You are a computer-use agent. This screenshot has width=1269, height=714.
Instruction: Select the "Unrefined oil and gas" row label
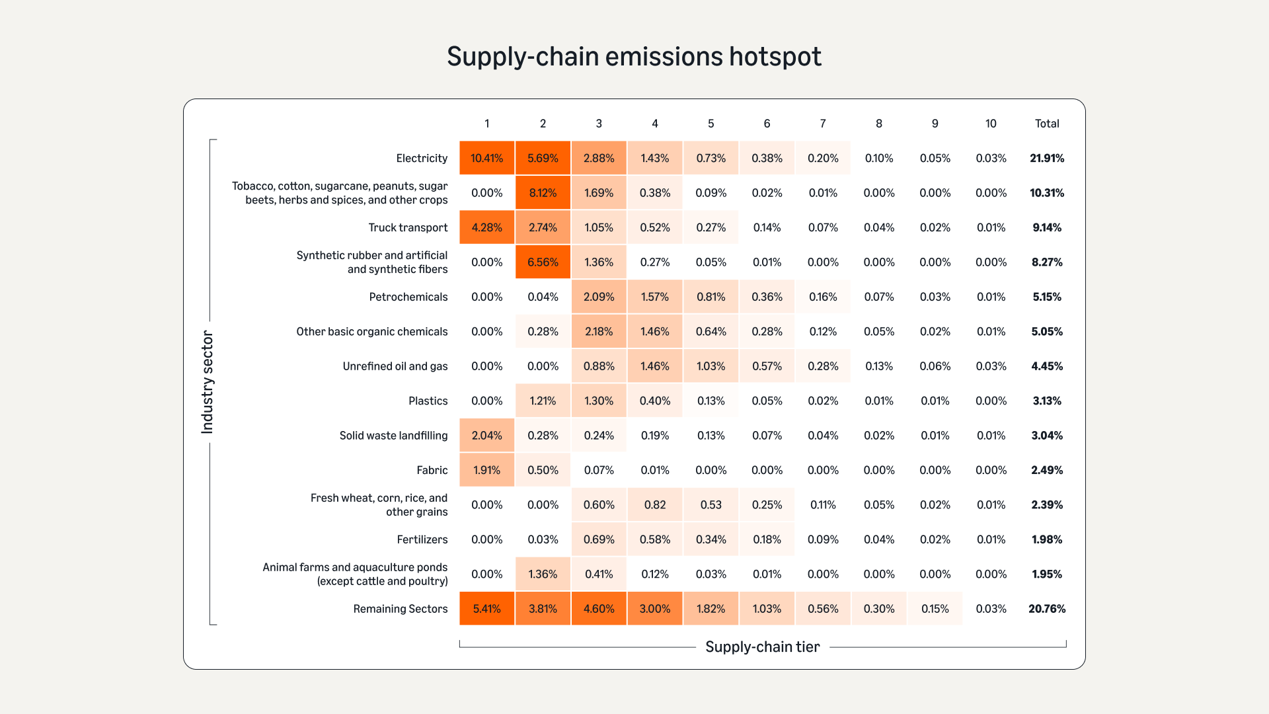395,366
